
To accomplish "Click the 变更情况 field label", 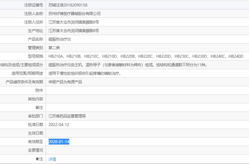I will [35, 150].
